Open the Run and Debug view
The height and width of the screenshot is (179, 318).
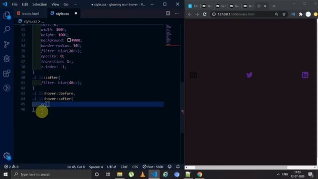(x=6, y=59)
